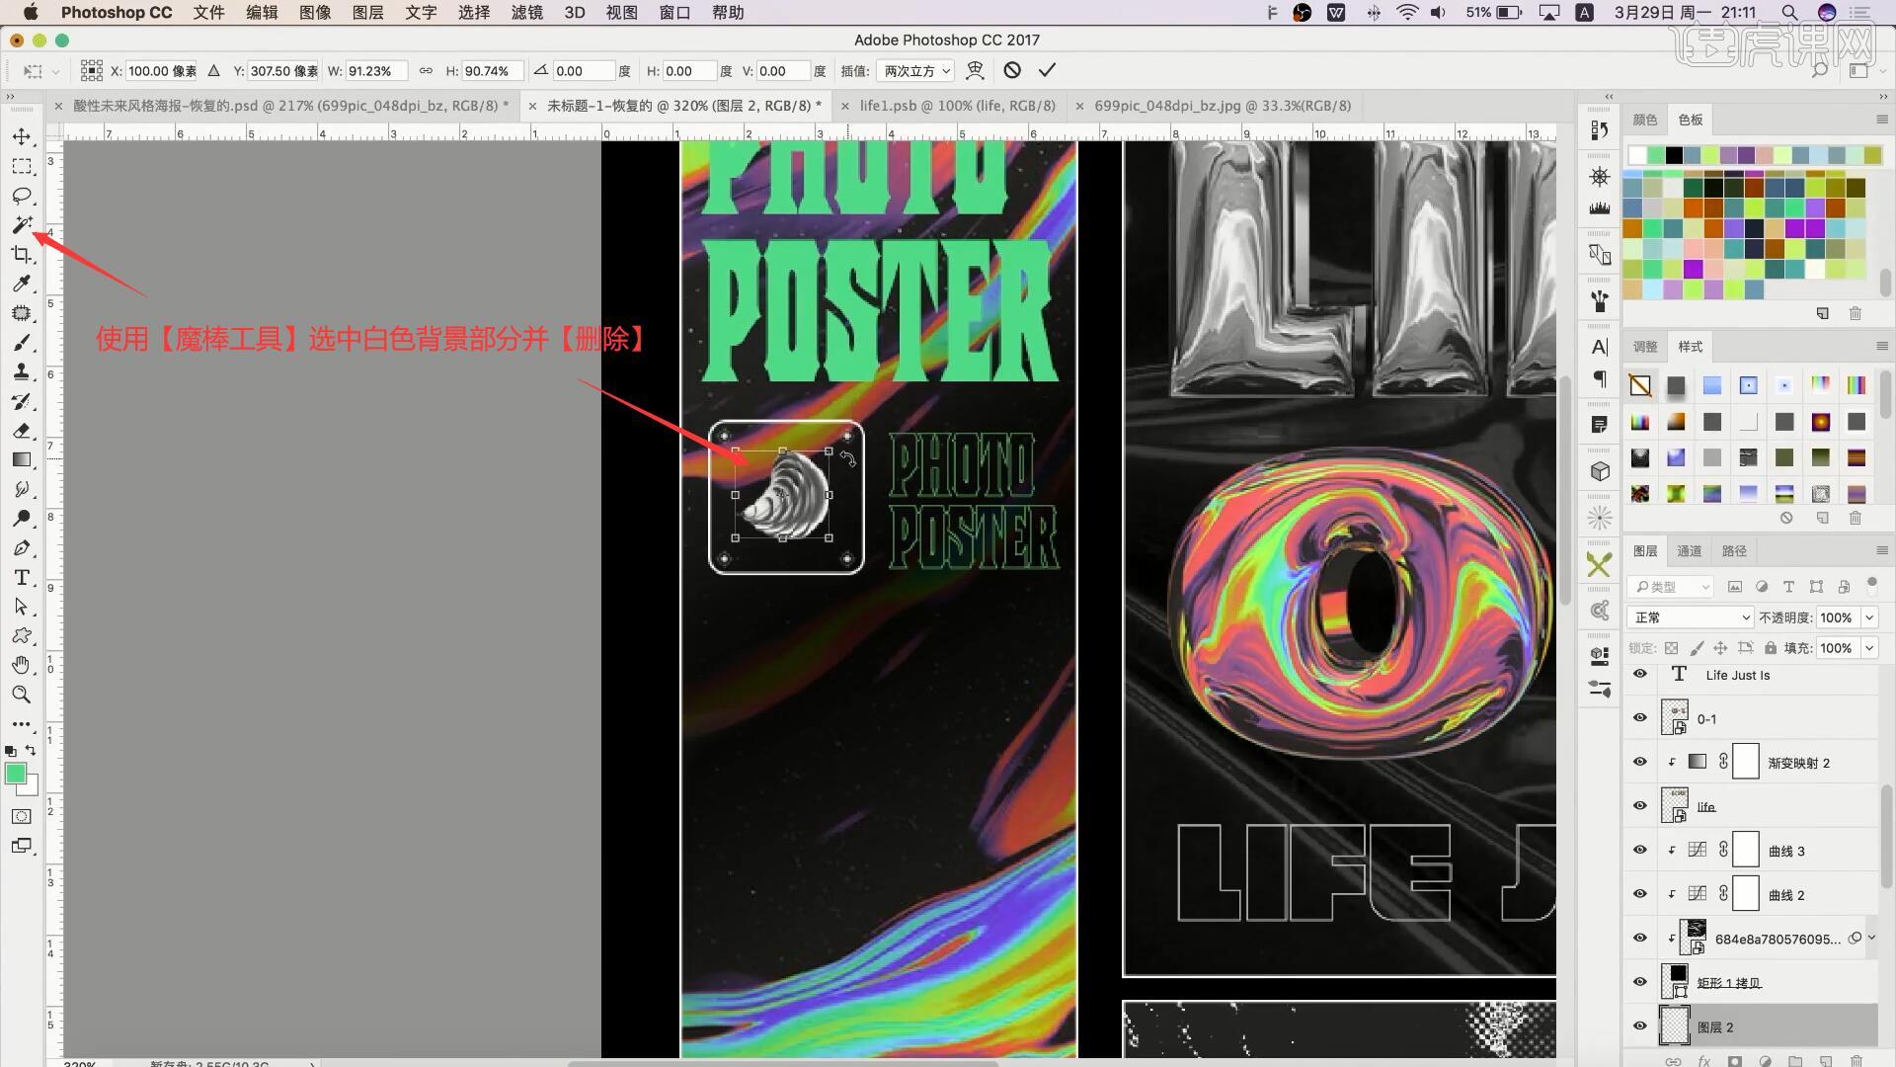Viewport: 1896px width, 1067px height.
Task: Open the interpolation 两次立方 dropdown
Action: point(916,70)
